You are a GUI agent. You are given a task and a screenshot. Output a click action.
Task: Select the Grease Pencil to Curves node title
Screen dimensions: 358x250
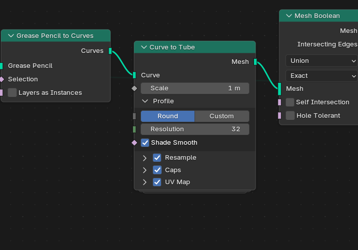coord(55,36)
